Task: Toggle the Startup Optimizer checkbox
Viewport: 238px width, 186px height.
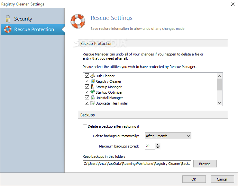Action: coord(87,92)
